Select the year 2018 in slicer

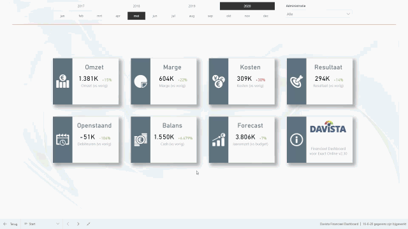[136, 6]
